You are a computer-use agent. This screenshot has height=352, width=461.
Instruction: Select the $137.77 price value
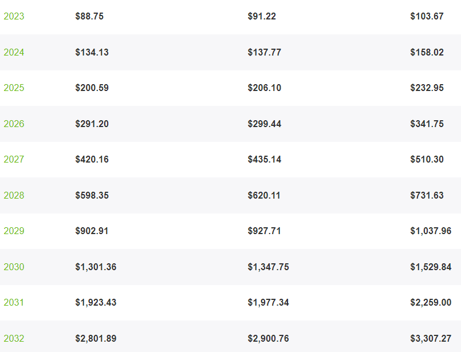pos(265,52)
